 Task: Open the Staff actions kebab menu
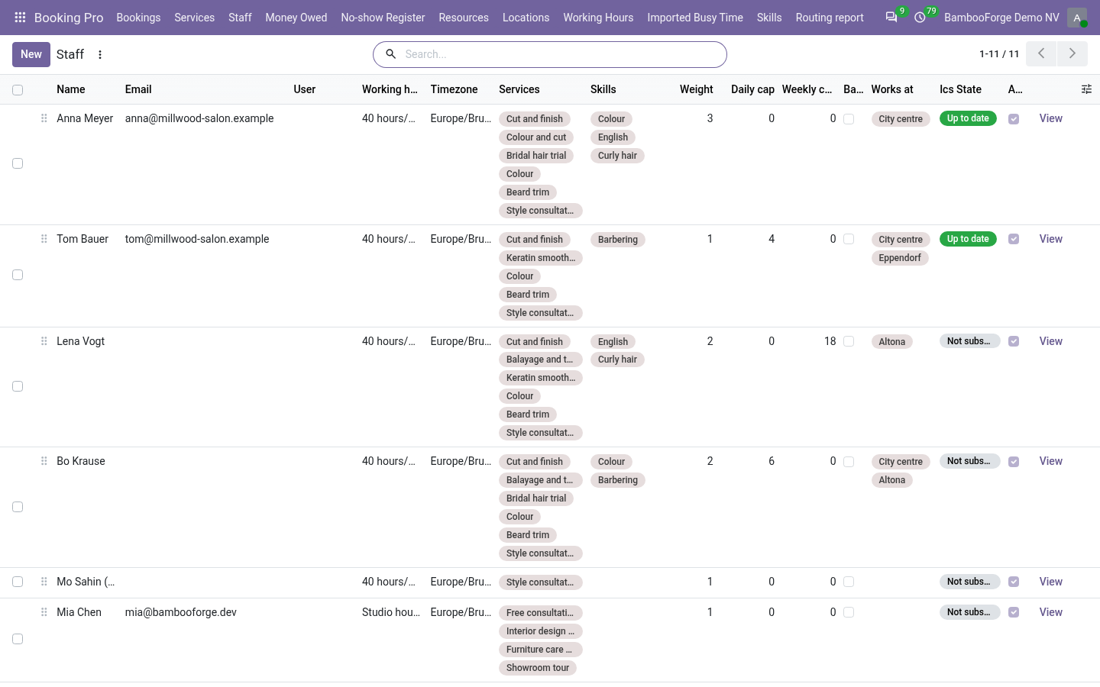(x=100, y=54)
